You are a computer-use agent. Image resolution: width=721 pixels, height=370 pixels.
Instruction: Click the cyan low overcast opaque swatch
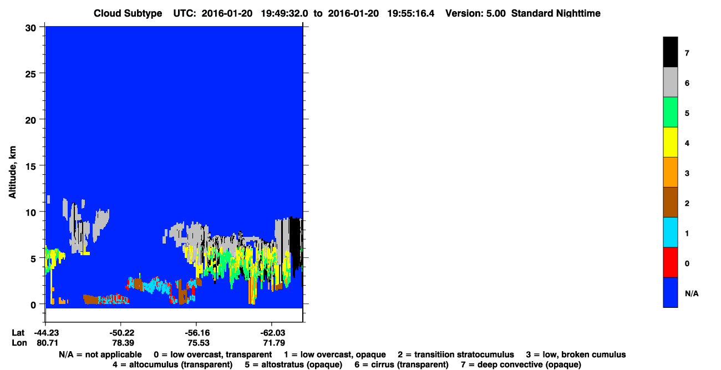click(671, 232)
